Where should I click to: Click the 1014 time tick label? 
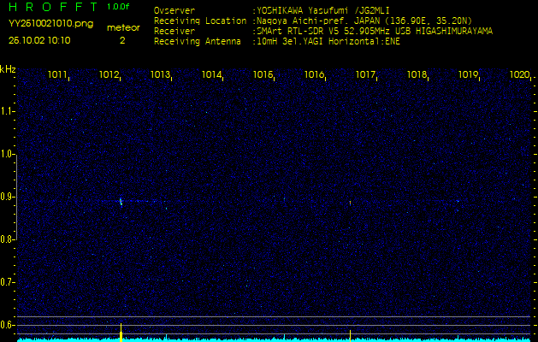[x=211, y=75]
